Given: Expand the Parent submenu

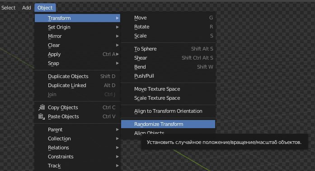Looking at the screenshot, I should point(77,129).
